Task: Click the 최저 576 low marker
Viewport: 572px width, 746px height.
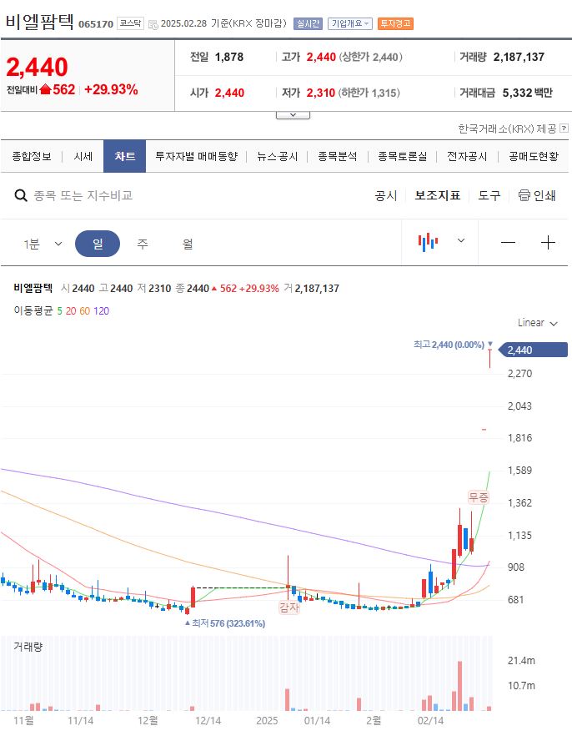Action: 225,623
